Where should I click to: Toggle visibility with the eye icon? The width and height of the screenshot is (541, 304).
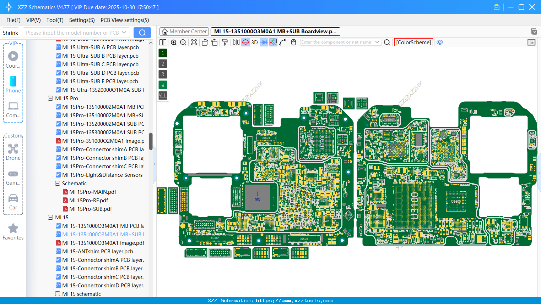tap(440, 42)
